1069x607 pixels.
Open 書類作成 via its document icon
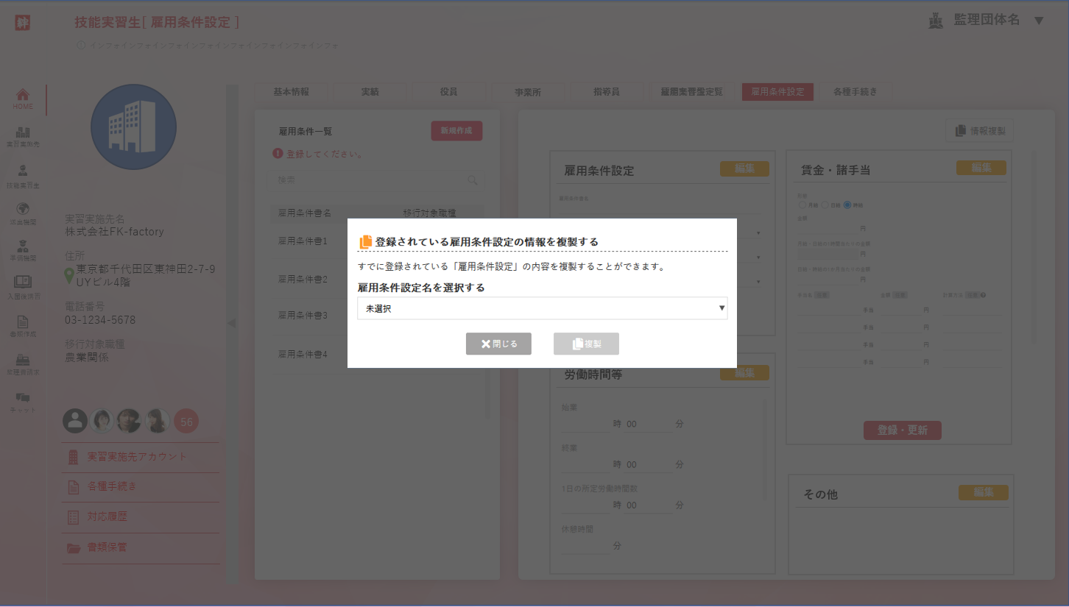[22, 326]
